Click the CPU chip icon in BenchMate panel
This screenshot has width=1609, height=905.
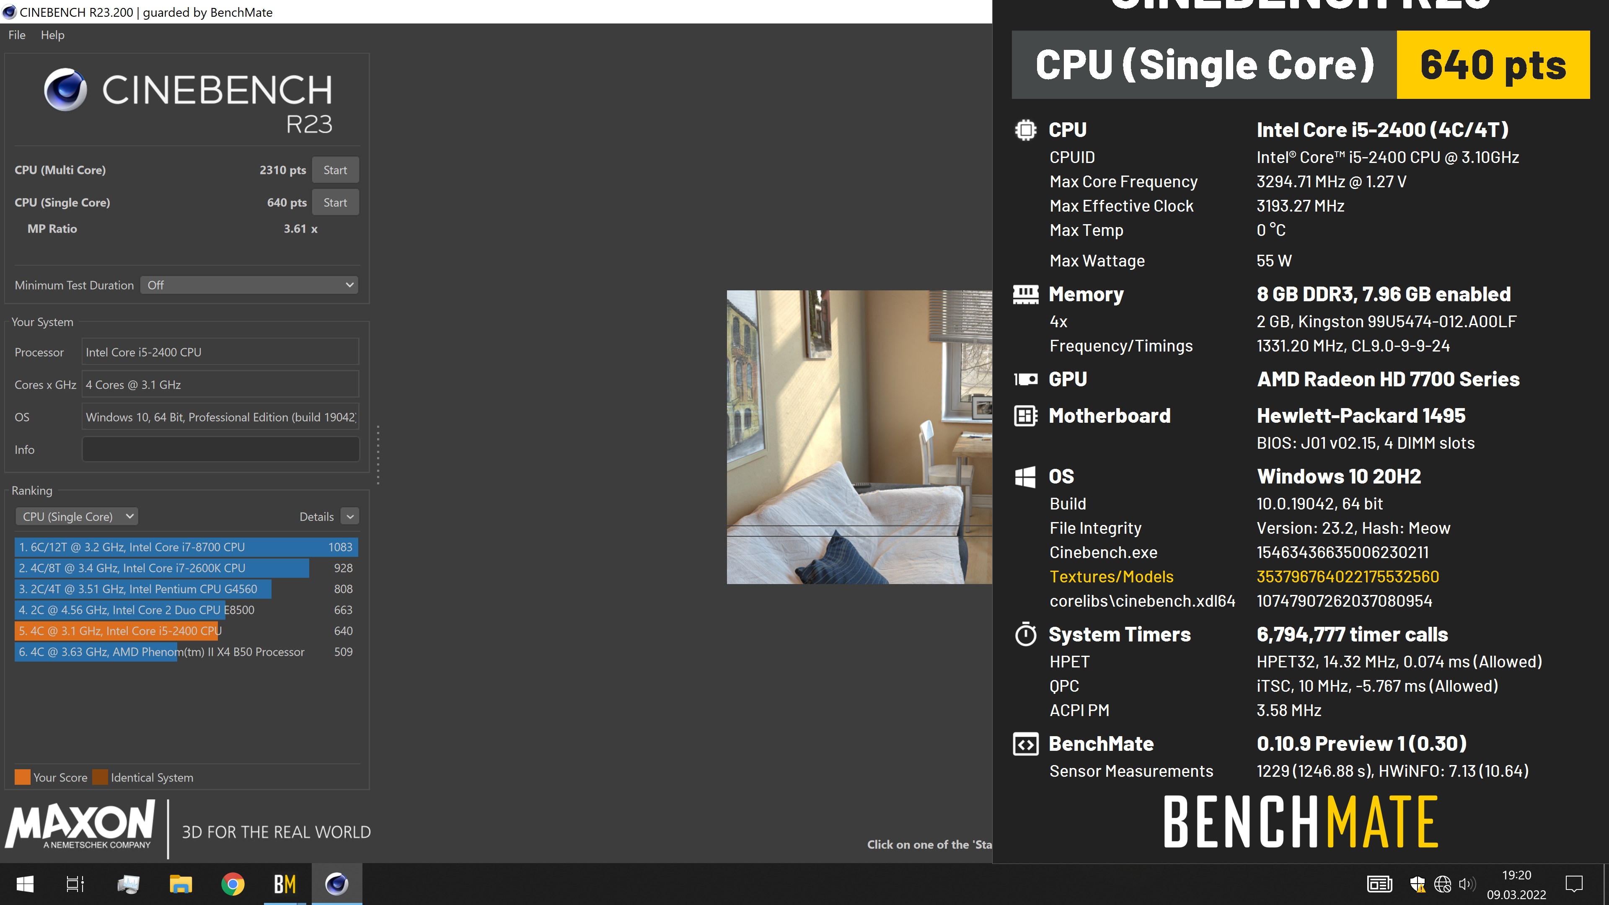click(1026, 130)
